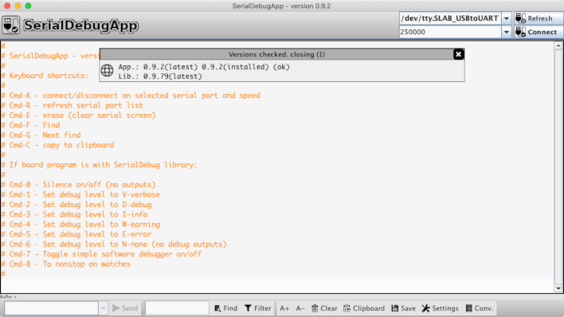Click the find text input field
Image resolution: width=564 pixels, height=317 pixels.
pyautogui.click(x=177, y=308)
